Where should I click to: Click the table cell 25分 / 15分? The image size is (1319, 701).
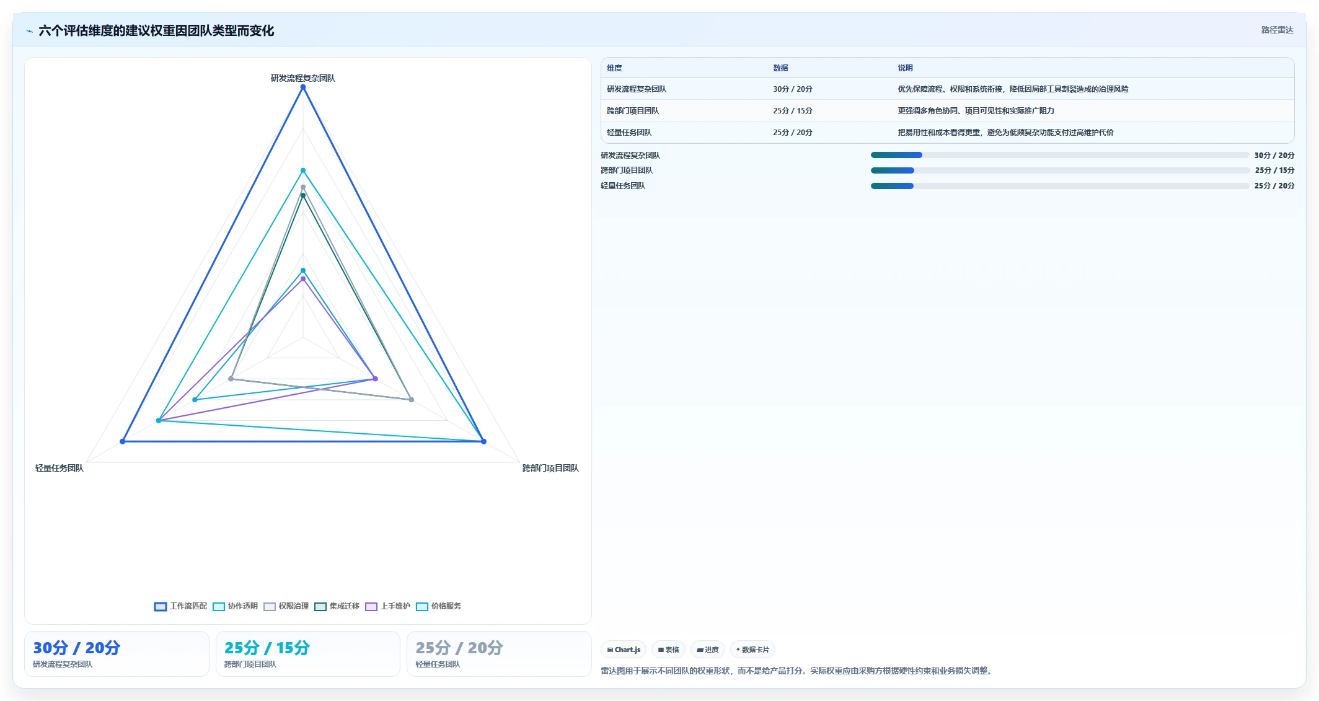click(793, 111)
